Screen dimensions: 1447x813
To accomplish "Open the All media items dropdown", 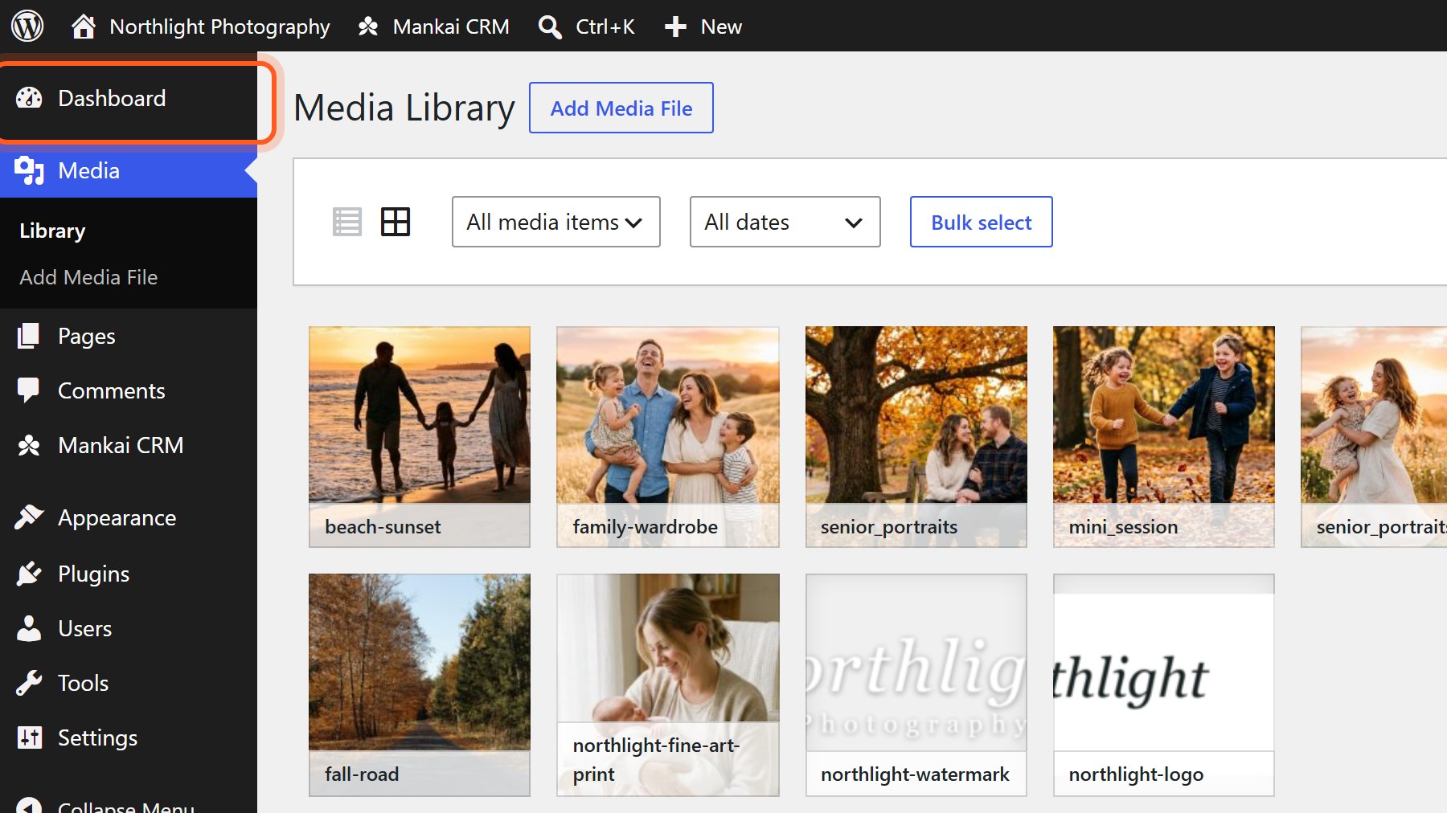I will (556, 222).
